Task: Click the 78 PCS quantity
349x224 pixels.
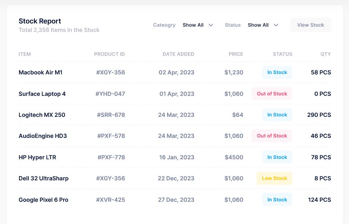Action: (321, 157)
